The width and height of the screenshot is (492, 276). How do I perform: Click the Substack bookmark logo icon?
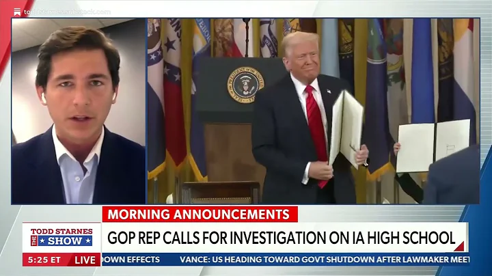17,12
